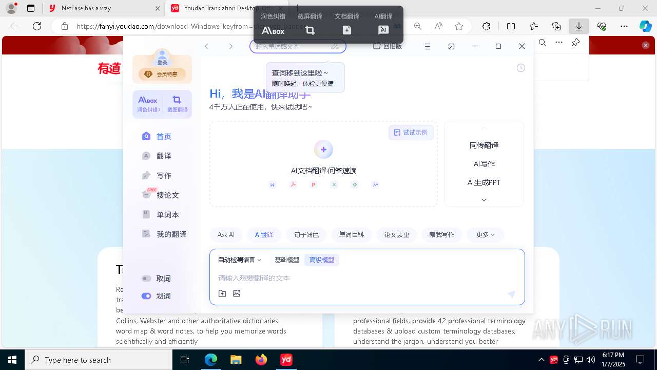This screenshot has height=370, width=657.
Task: Select the AI翻译 tab
Action: 264,235
